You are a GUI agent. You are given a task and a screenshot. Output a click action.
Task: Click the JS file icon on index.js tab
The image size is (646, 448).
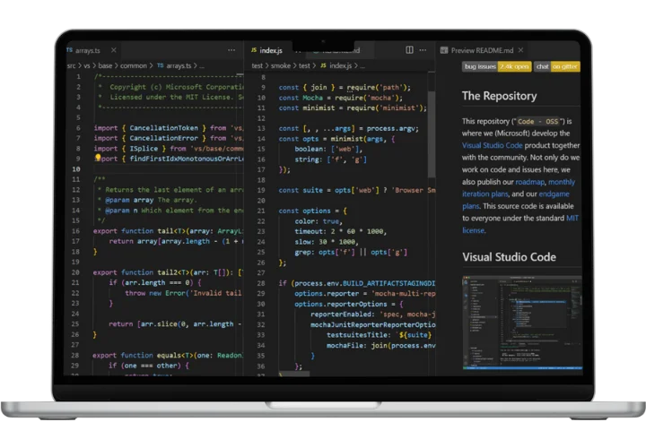click(254, 50)
